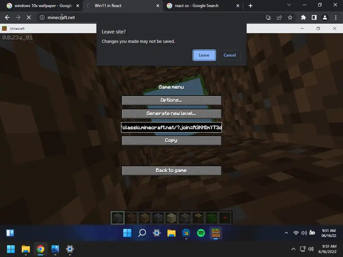The width and height of the screenshot is (343, 257).
Task: Click Chrome icon on host taskbar
Action: coord(41,249)
